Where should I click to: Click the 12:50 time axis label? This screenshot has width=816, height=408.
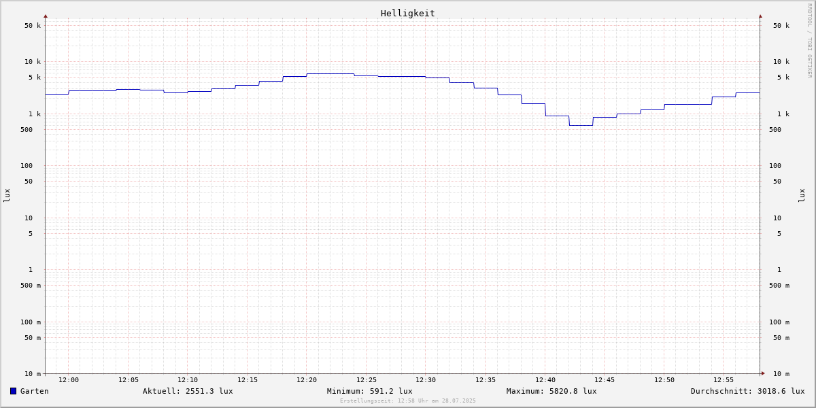664,380
